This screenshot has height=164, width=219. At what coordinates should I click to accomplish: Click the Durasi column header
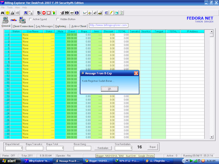coord(72,31)
